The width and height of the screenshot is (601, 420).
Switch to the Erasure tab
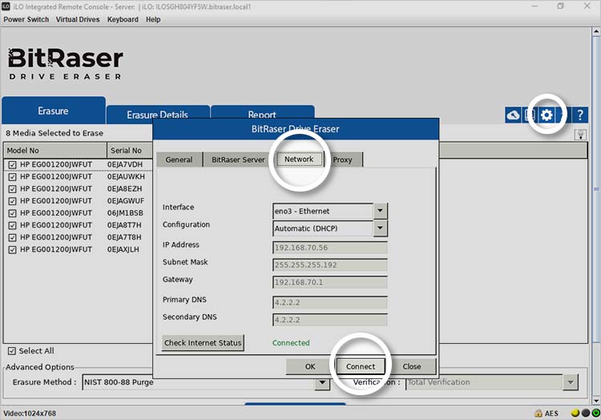pos(53,111)
